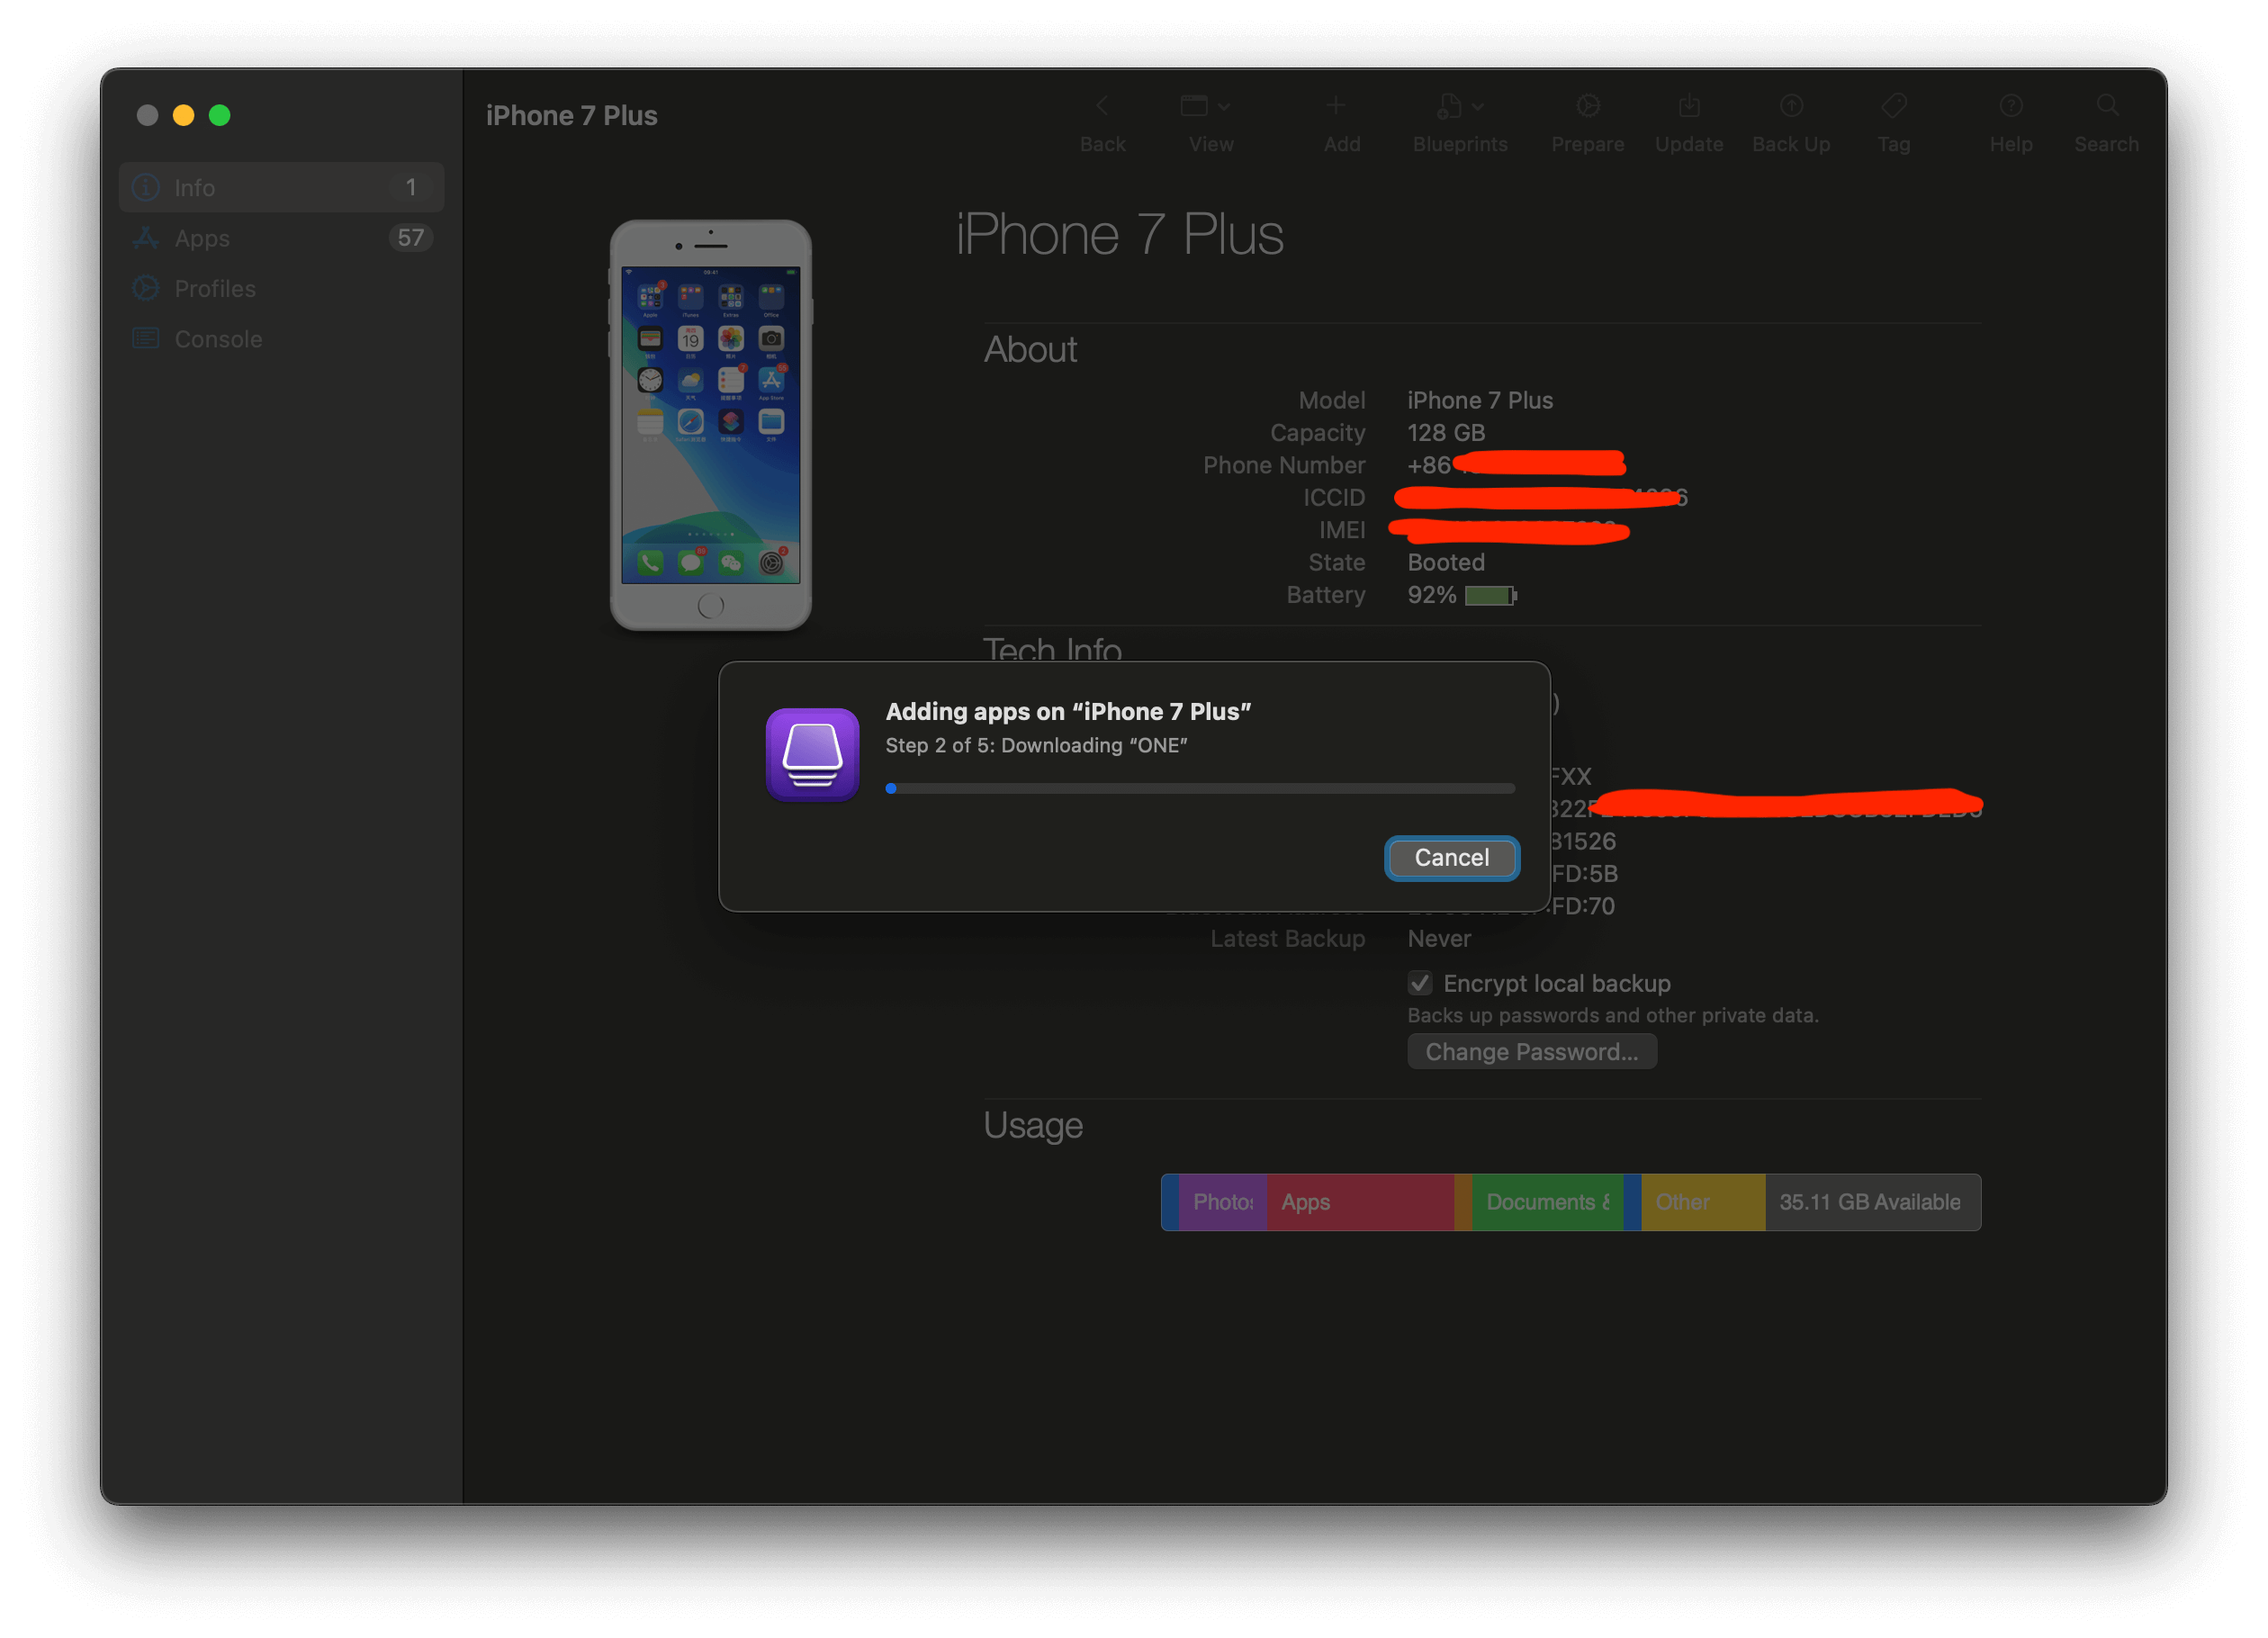This screenshot has height=1638, width=2268.
Task: Click the Add plus icon in toolbar
Action: pyautogui.click(x=1335, y=106)
